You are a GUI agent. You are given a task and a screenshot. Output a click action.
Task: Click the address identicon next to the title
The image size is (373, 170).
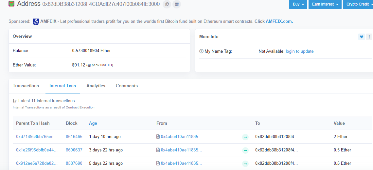[x=11, y=4]
